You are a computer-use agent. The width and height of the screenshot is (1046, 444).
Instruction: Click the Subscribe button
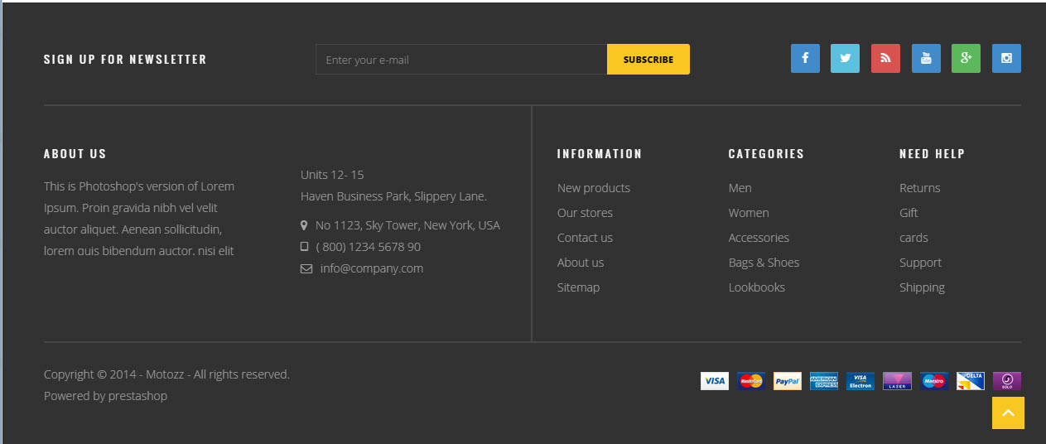(648, 60)
